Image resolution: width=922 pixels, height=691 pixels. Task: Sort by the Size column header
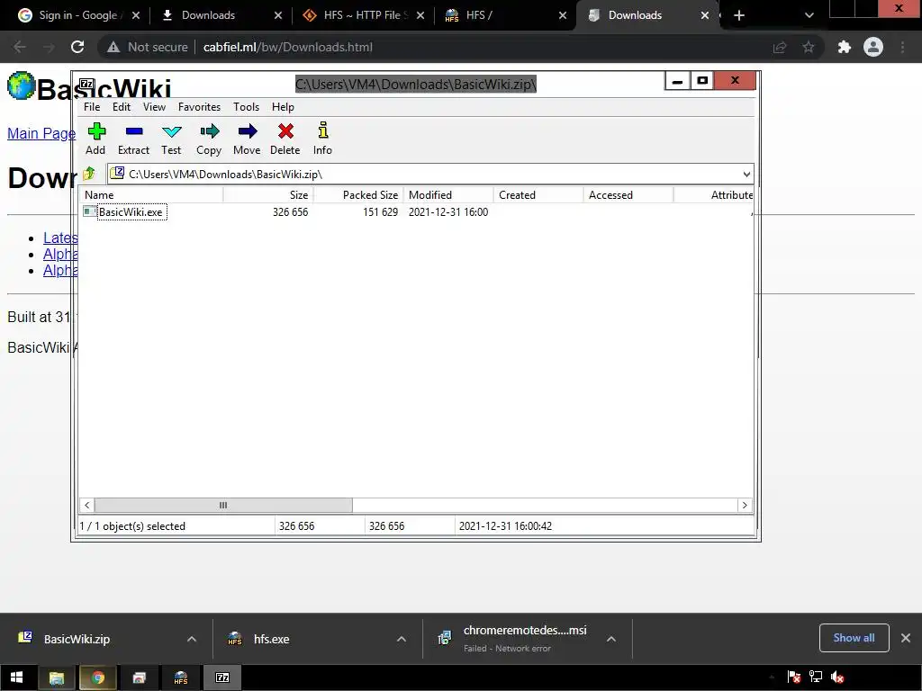pos(268,195)
